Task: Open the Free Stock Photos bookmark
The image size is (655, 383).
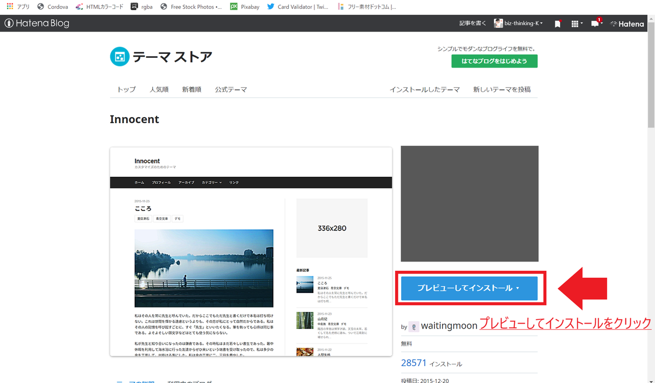Action: click(191, 7)
